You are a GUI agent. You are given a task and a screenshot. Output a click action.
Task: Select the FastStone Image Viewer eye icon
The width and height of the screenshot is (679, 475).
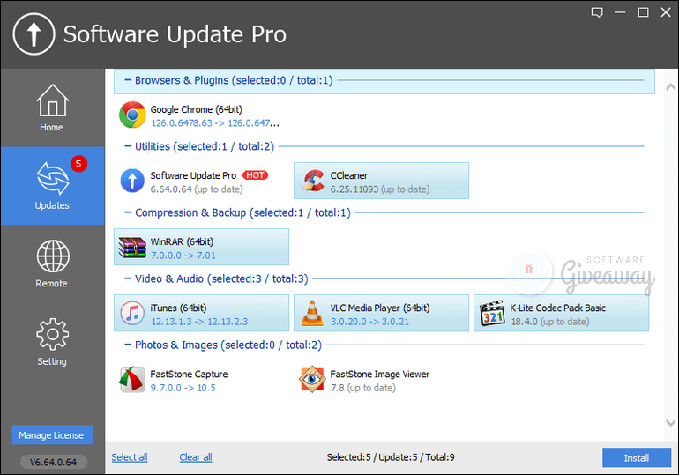(x=312, y=380)
